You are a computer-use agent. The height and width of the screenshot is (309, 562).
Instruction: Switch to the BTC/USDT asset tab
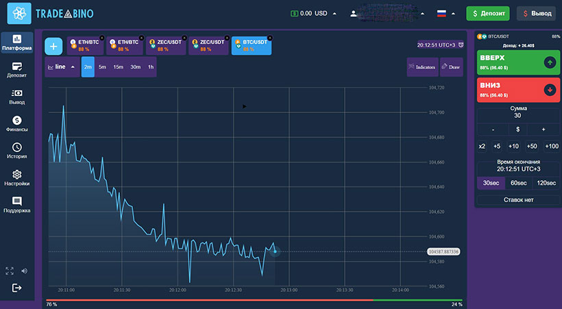pyautogui.click(x=252, y=45)
